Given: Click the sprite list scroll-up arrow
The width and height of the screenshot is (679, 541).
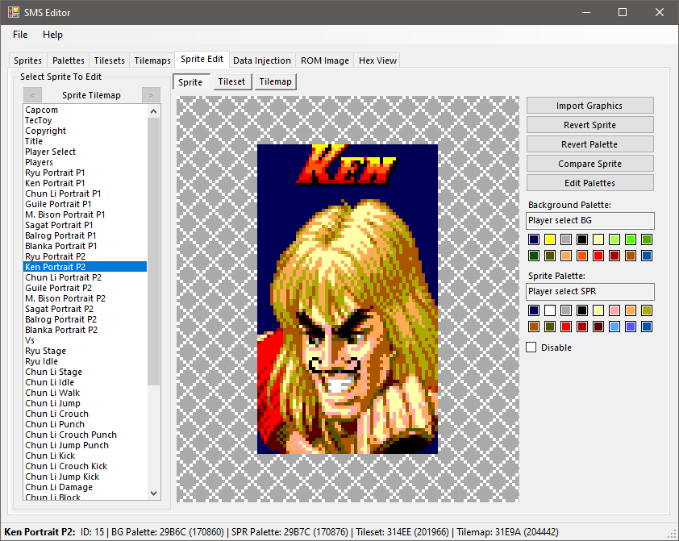Looking at the screenshot, I should point(154,111).
